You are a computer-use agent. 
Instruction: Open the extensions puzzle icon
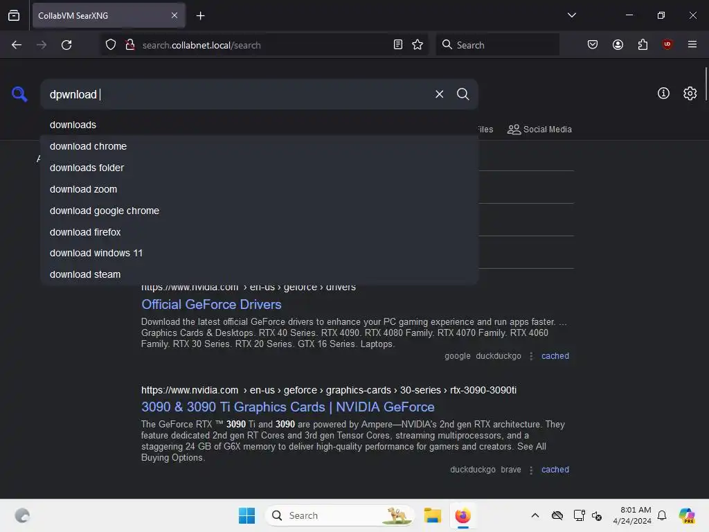(643, 45)
